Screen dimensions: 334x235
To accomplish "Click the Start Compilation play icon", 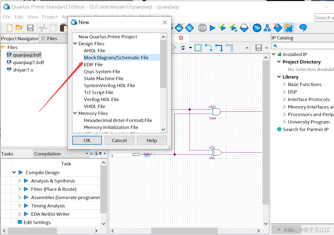I will 213,28.
